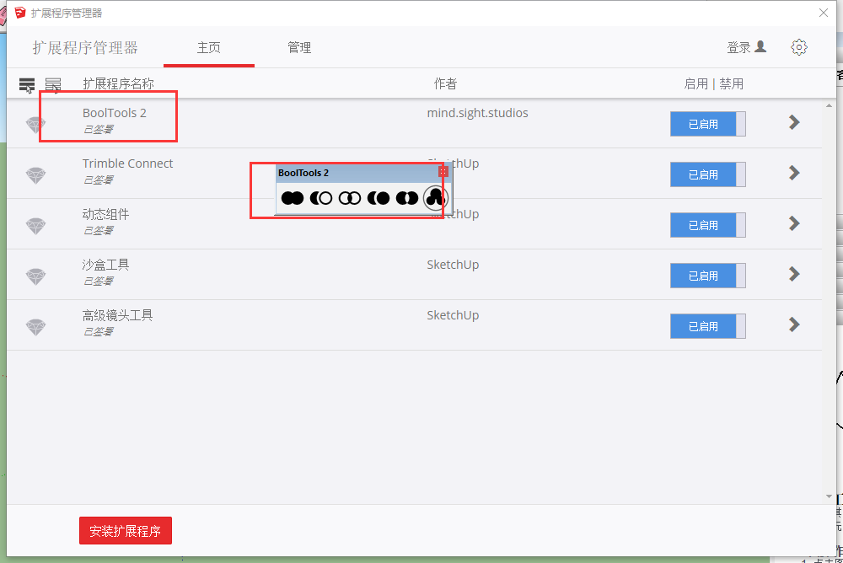Expand details chevron for BoolTools 2
This screenshot has width=843, height=563.
click(x=794, y=122)
